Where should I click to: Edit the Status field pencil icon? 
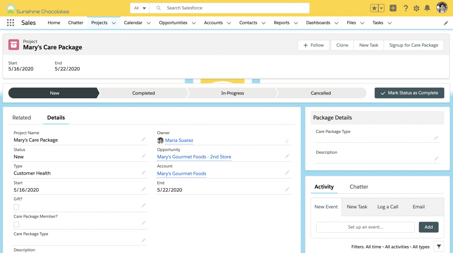pos(144,156)
